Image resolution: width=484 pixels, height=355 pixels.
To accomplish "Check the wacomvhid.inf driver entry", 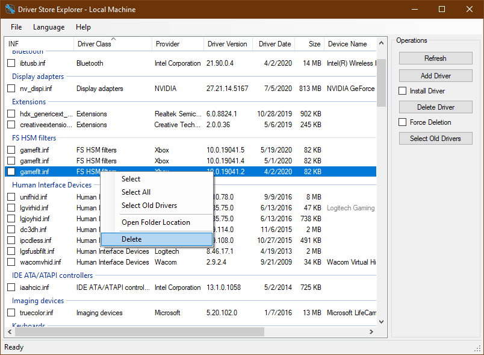I will (10, 262).
